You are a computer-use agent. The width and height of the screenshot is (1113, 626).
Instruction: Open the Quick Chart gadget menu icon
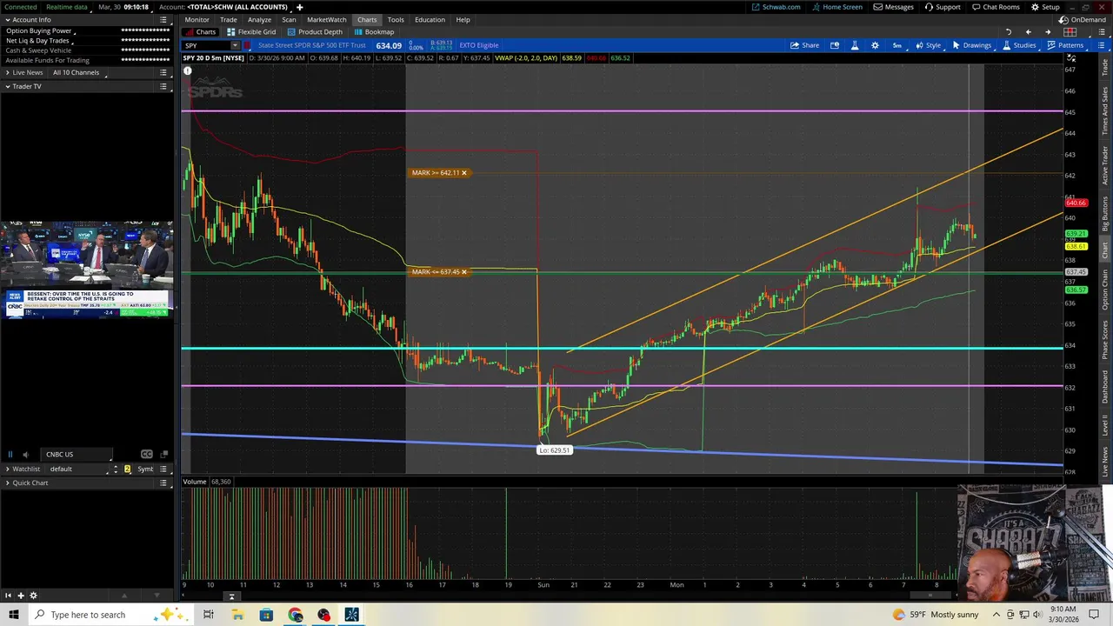coord(163,483)
